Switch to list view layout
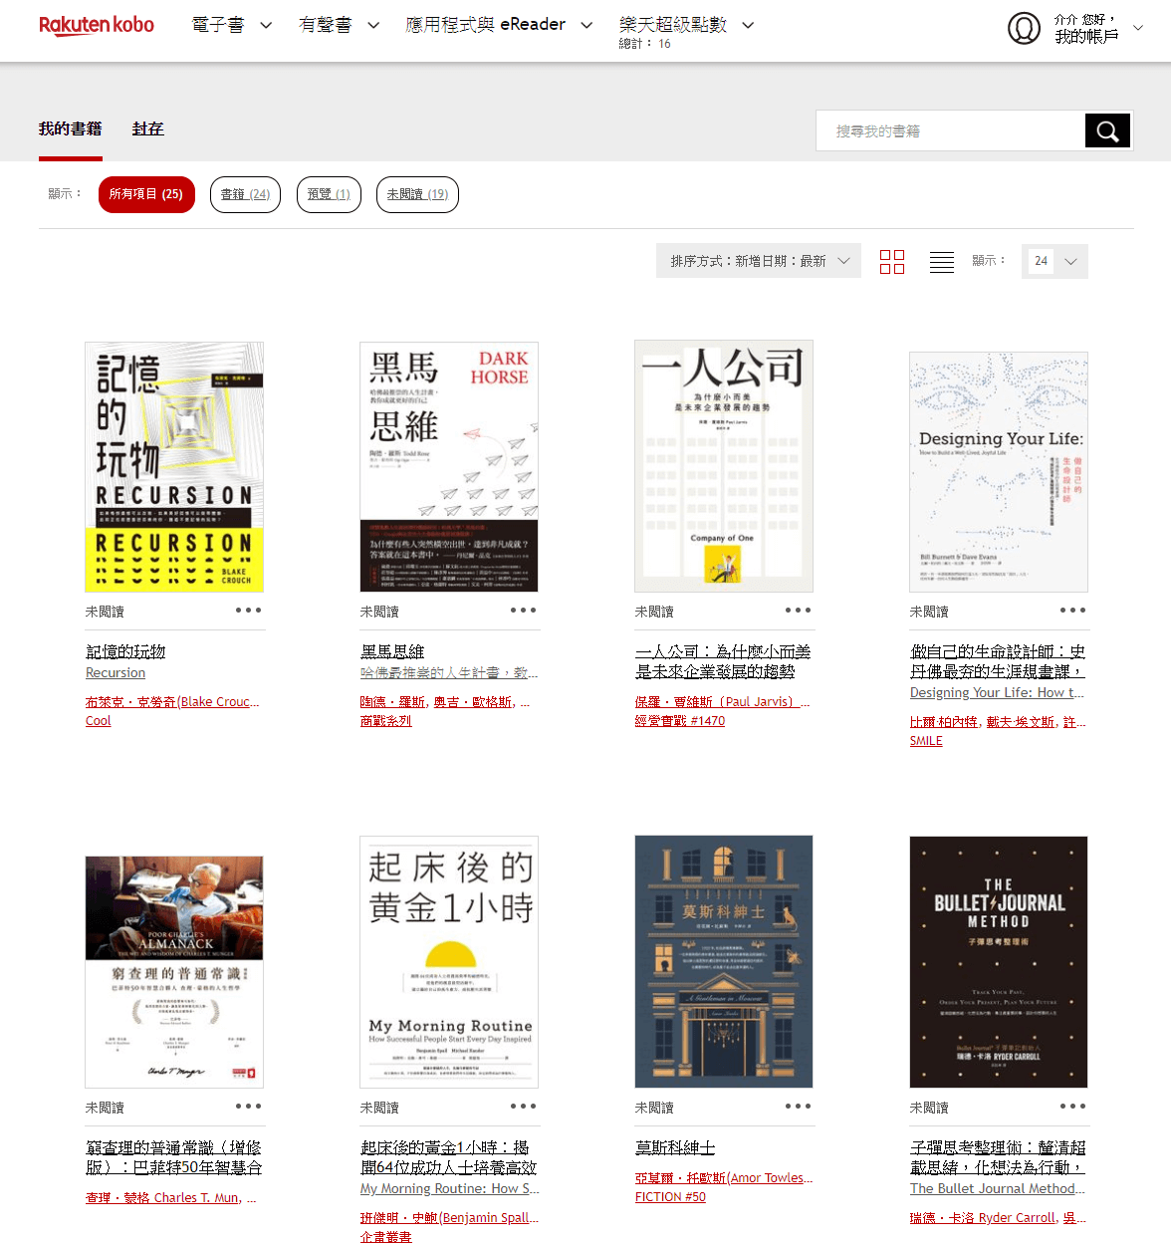Viewport: 1171px width, 1244px height. 940,260
